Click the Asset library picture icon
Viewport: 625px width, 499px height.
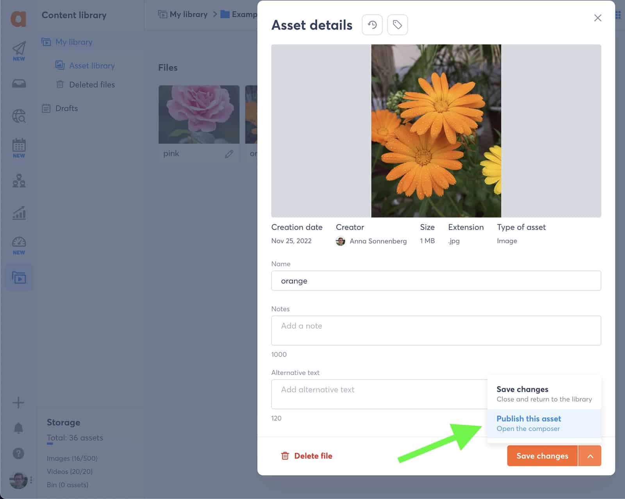tap(60, 65)
